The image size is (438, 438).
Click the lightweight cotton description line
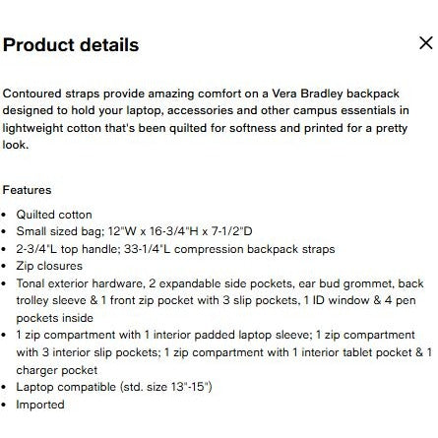click(205, 128)
